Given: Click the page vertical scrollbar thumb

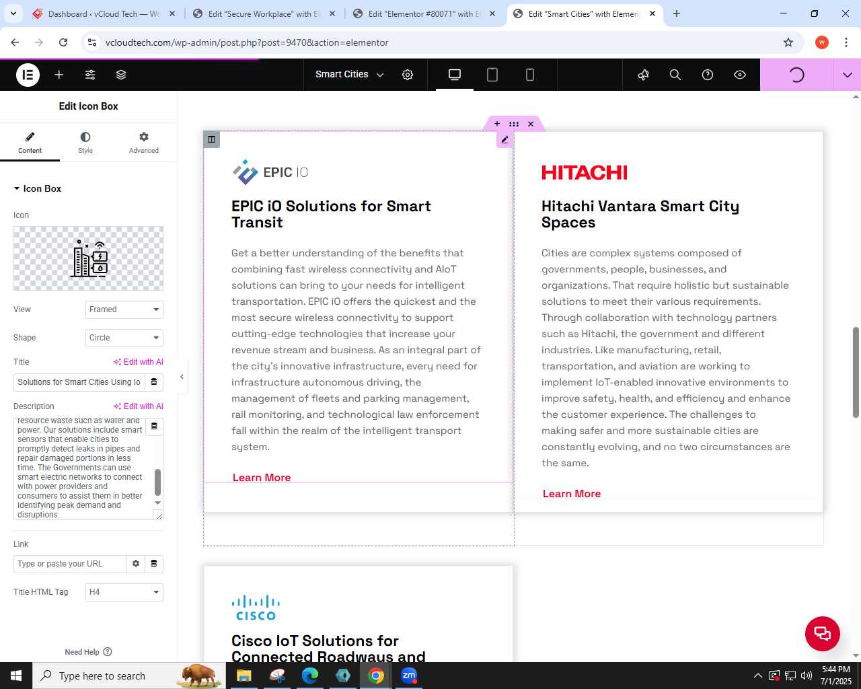Looking at the screenshot, I should click(856, 372).
